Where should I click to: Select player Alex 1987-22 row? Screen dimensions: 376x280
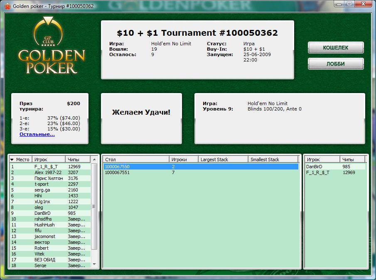pyautogui.click(x=50, y=172)
